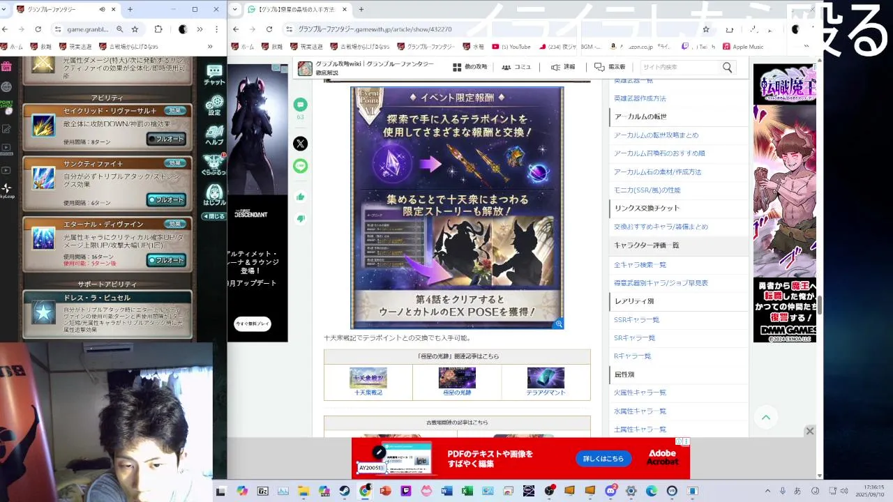Click the gift box icon in left game strip
Screen dimensions: 893x502
click(6, 66)
